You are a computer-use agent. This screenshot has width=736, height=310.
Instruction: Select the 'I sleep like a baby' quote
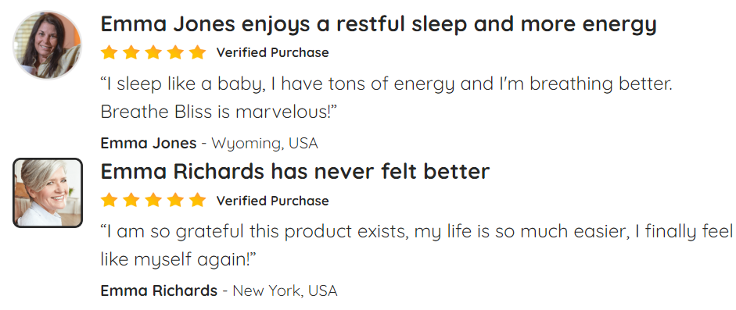pos(387,98)
